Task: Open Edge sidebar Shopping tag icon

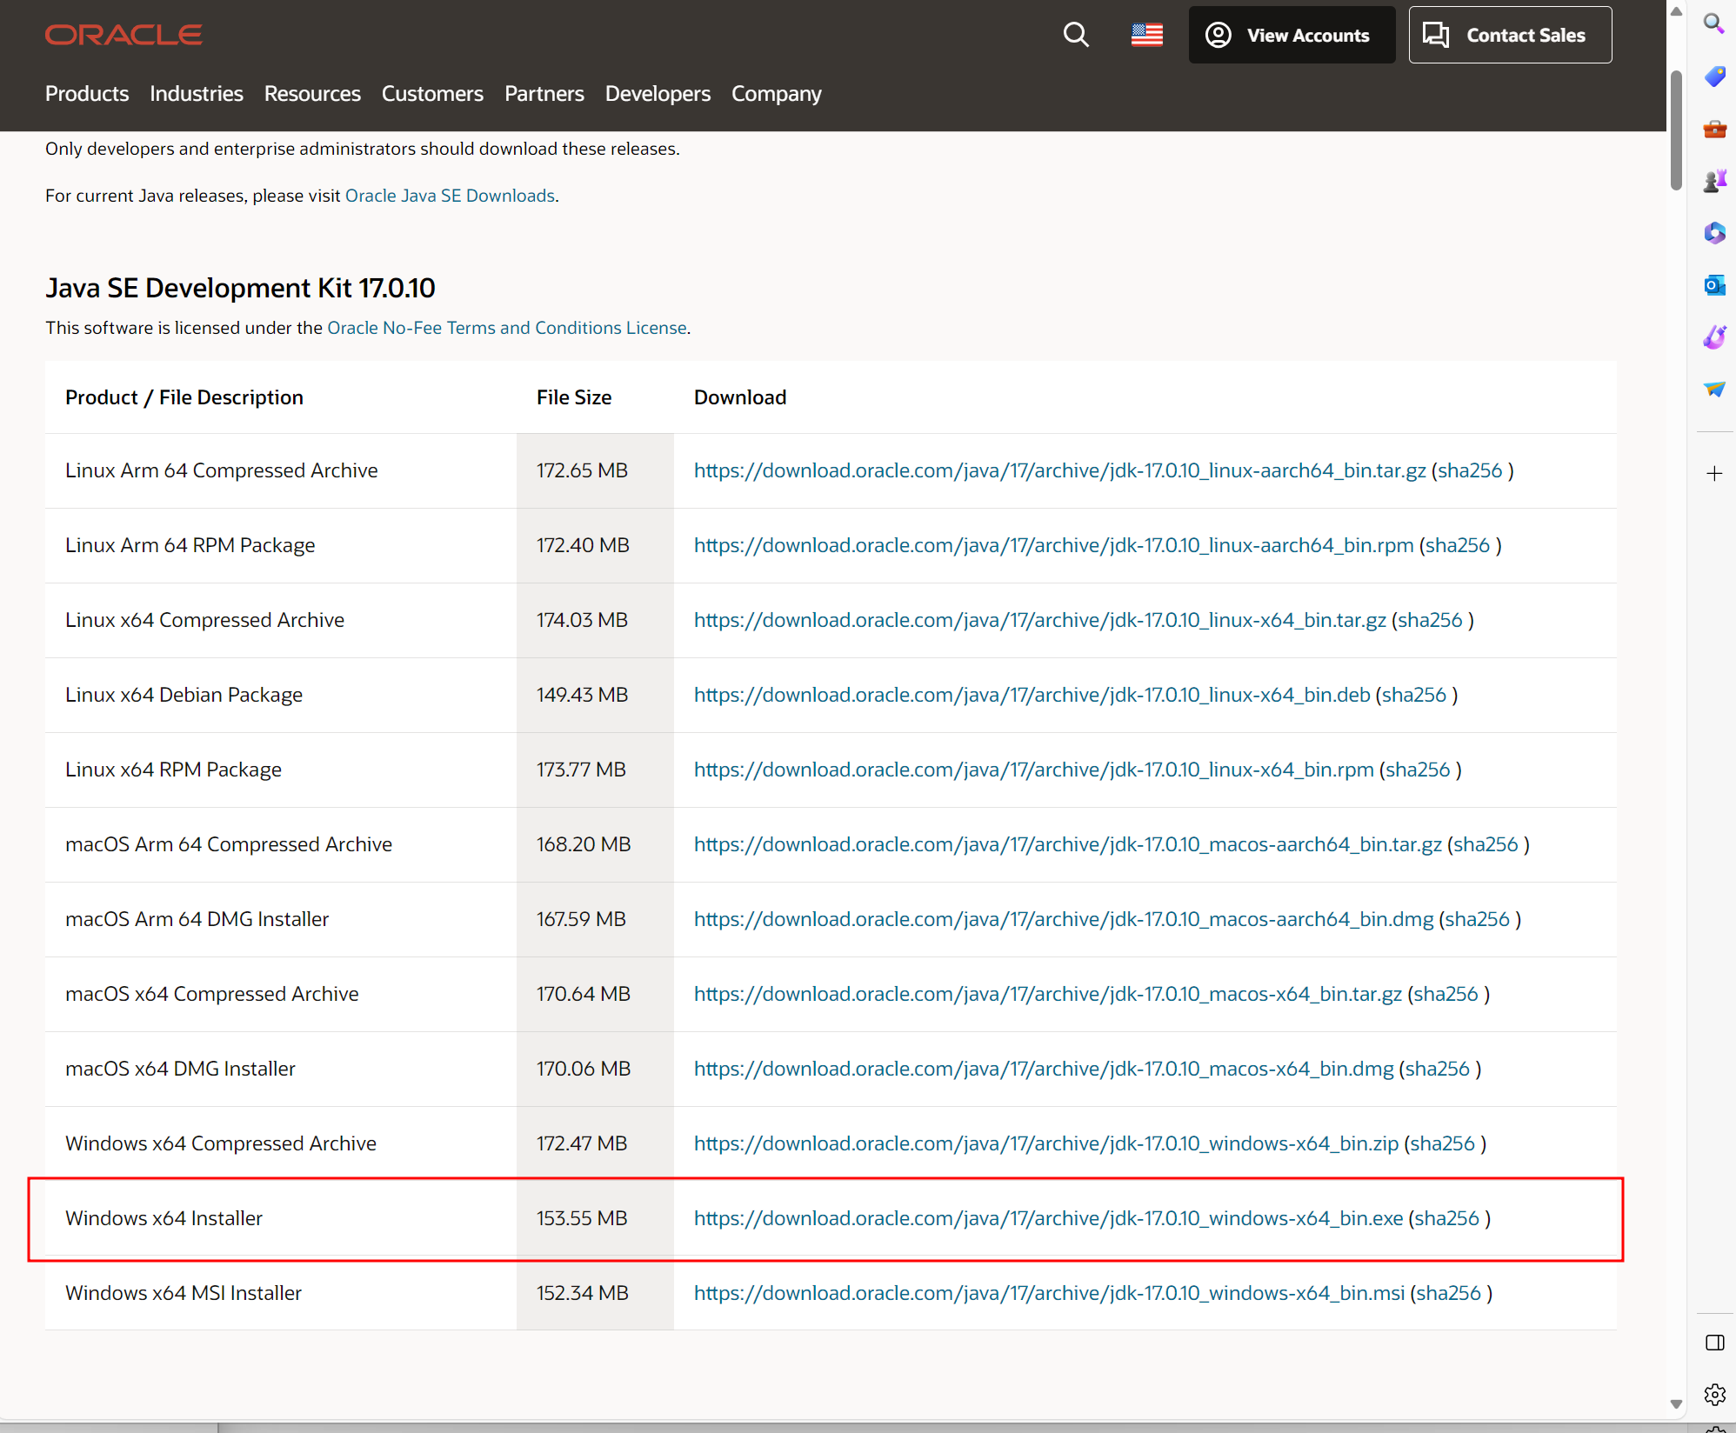Action: [x=1713, y=77]
